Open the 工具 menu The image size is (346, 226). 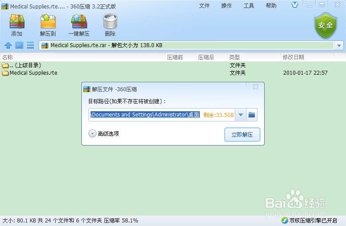[x=249, y=5]
